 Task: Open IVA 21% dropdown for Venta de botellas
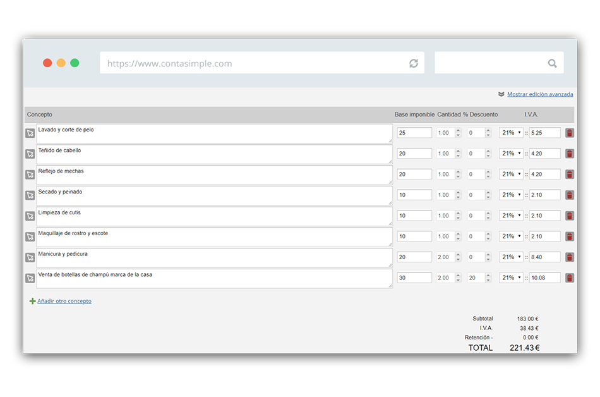(511, 278)
